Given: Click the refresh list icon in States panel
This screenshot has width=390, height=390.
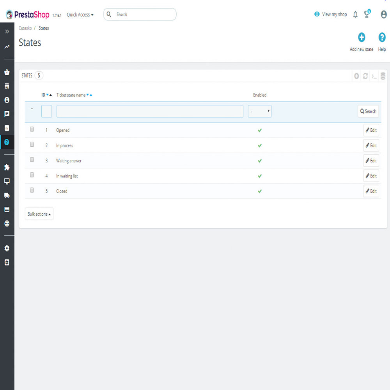Looking at the screenshot, I should [365, 76].
